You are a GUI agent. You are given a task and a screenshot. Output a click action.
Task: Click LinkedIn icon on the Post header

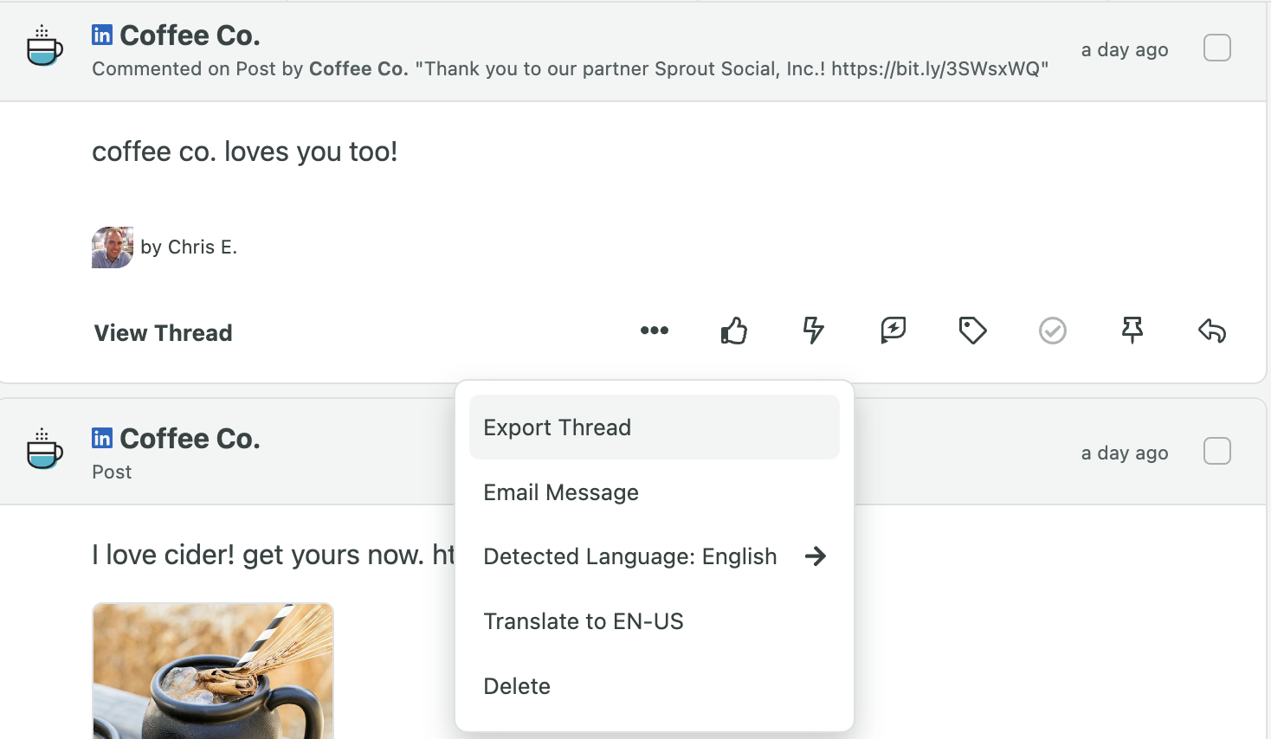point(102,438)
